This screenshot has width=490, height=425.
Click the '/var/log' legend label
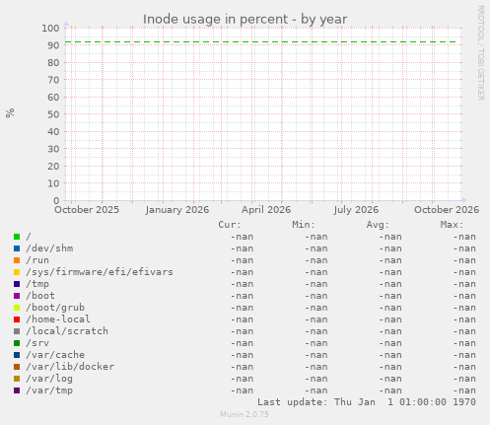(x=49, y=379)
